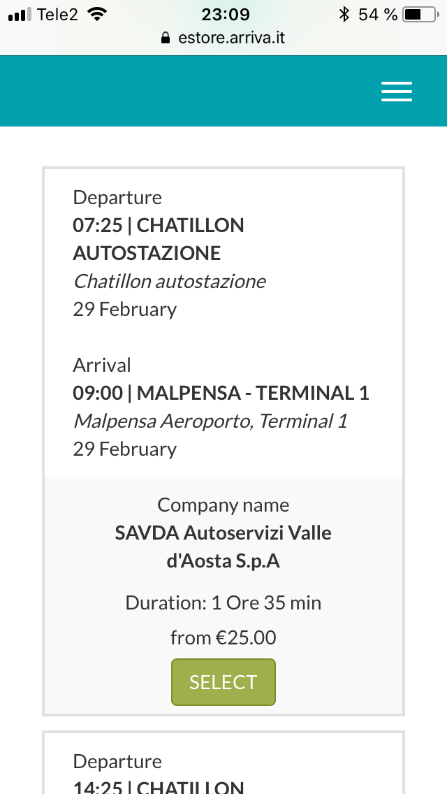Tap the 54 % battery percentage text
This screenshot has height=794, width=447.
pyautogui.click(x=378, y=14)
